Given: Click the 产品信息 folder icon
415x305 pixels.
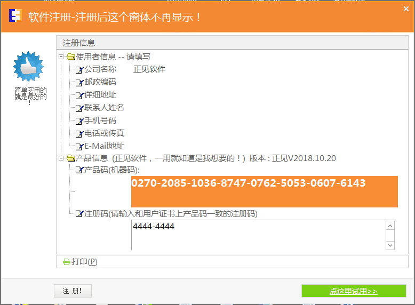Looking at the screenshot, I should 70,158.
